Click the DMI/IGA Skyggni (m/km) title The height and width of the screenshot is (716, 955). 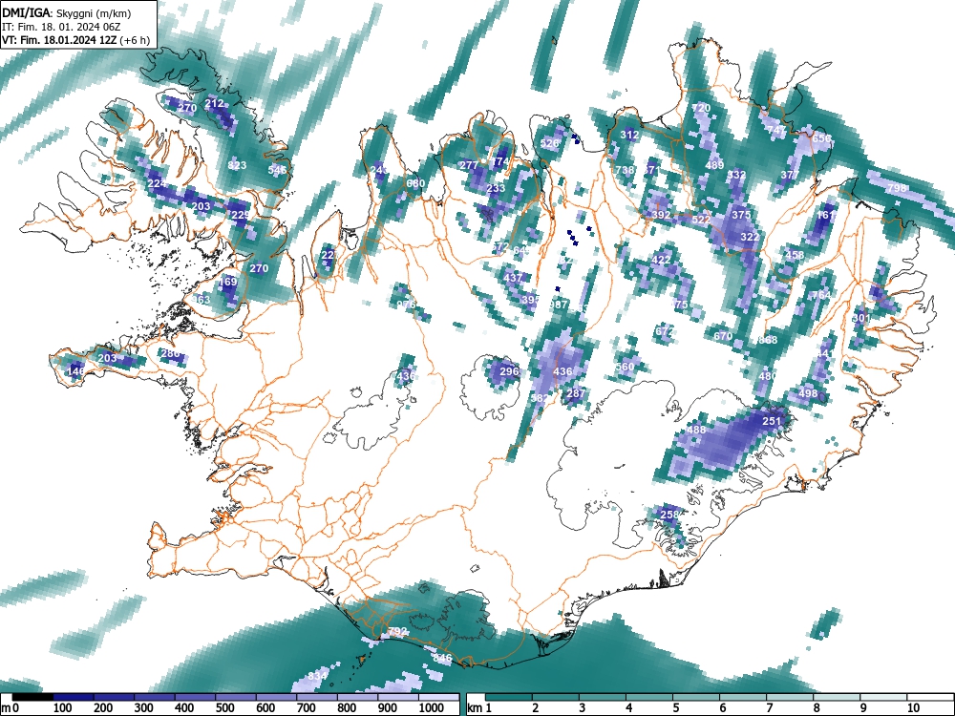[67, 13]
